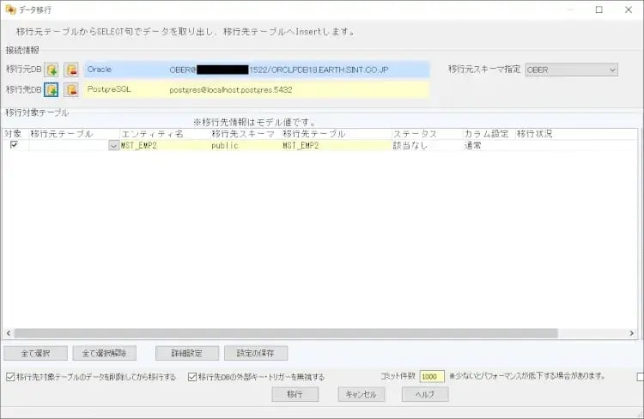This screenshot has width=644, height=419.
Task: Click the horizontal scrollbar of the table
Action: click(283, 334)
